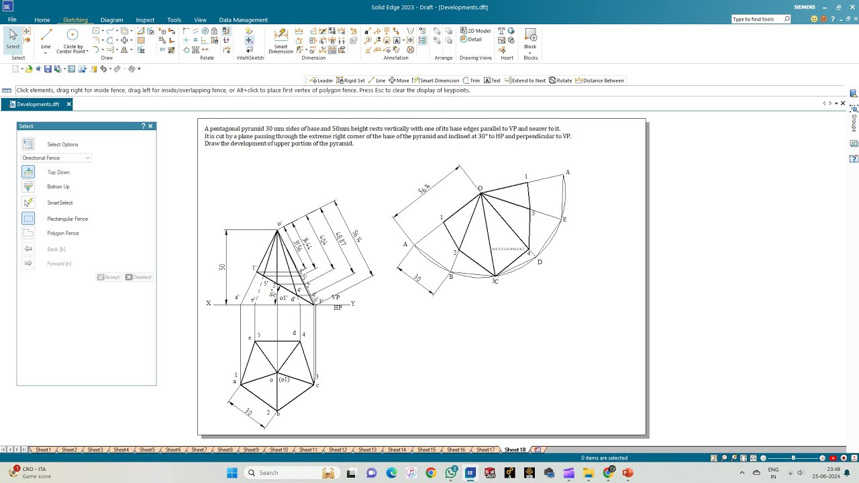This screenshot has width=859, height=483.
Task: Pick the Circle by Center Point tool
Action: tap(72, 40)
